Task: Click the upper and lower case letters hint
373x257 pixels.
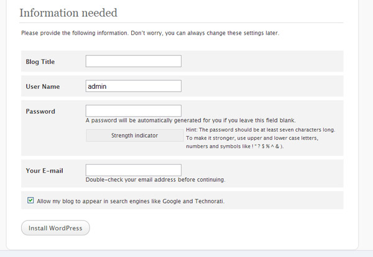Action: pyautogui.click(x=252, y=138)
